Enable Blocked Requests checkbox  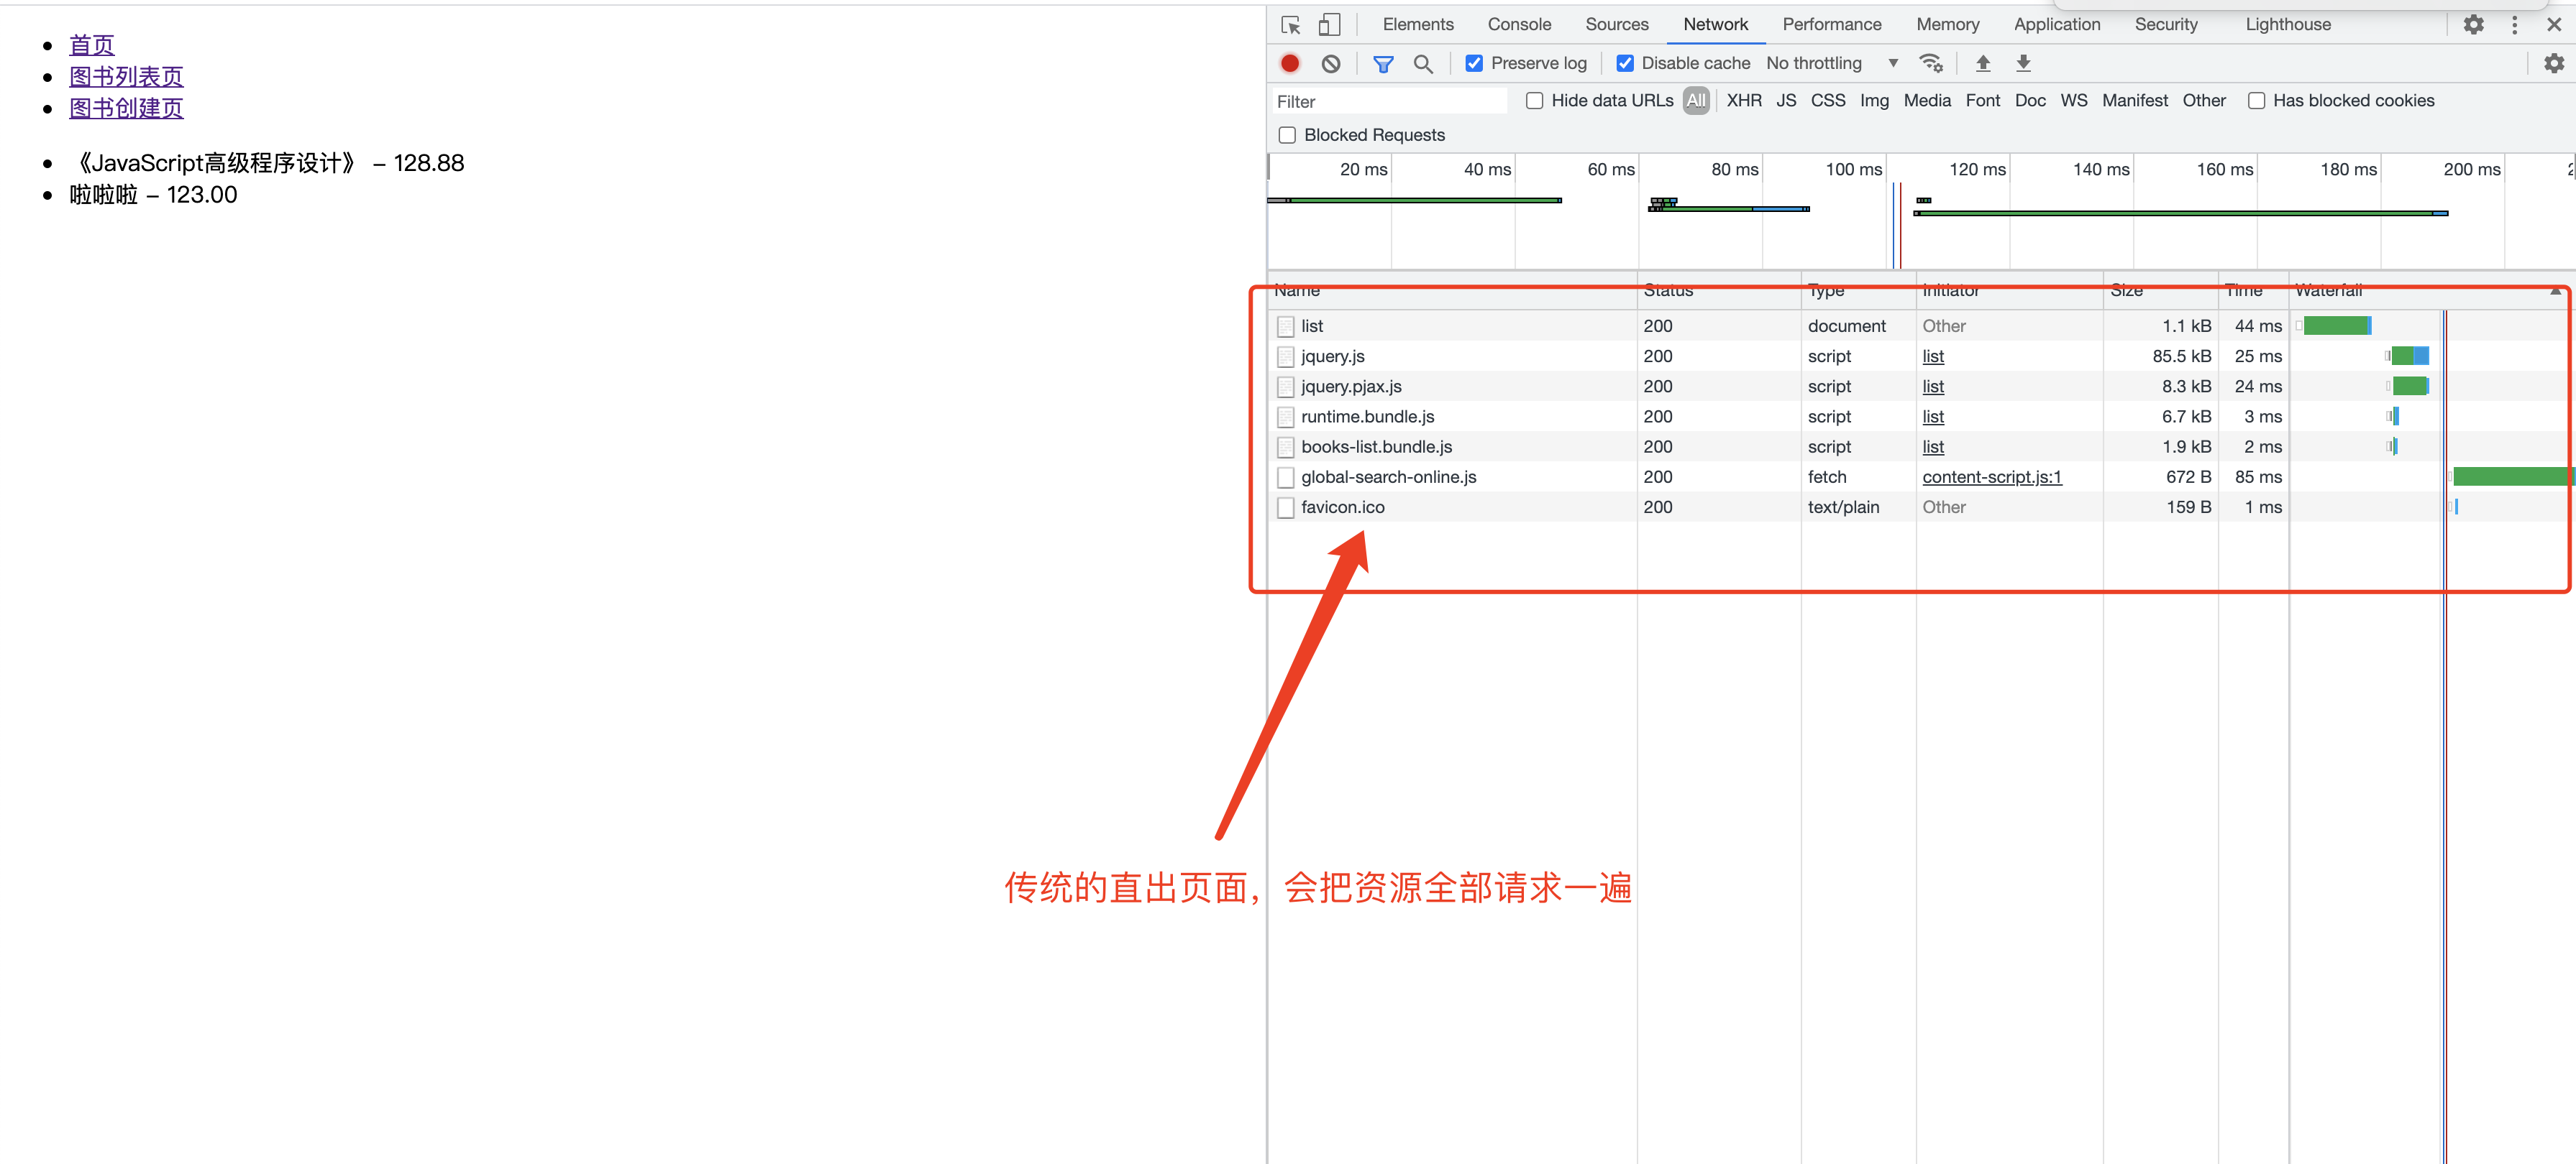tap(1287, 135)
